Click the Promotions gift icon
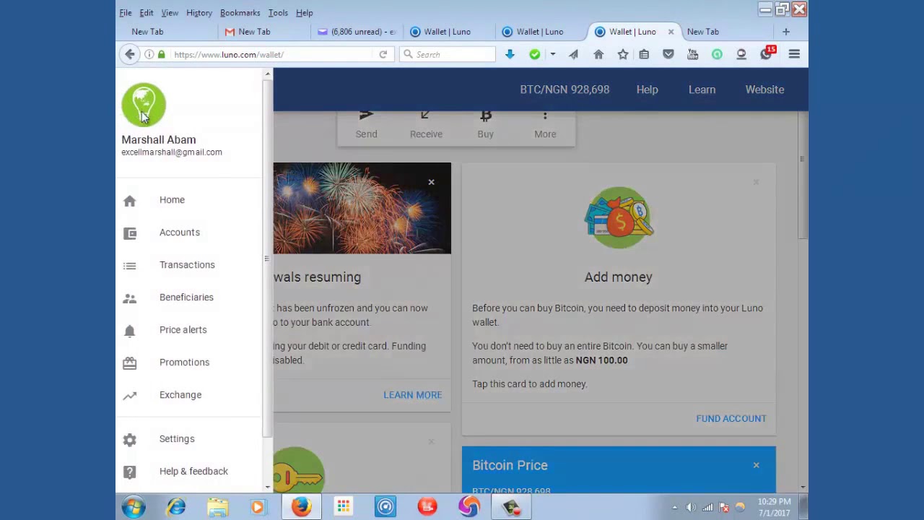 (x=129, y=363)
